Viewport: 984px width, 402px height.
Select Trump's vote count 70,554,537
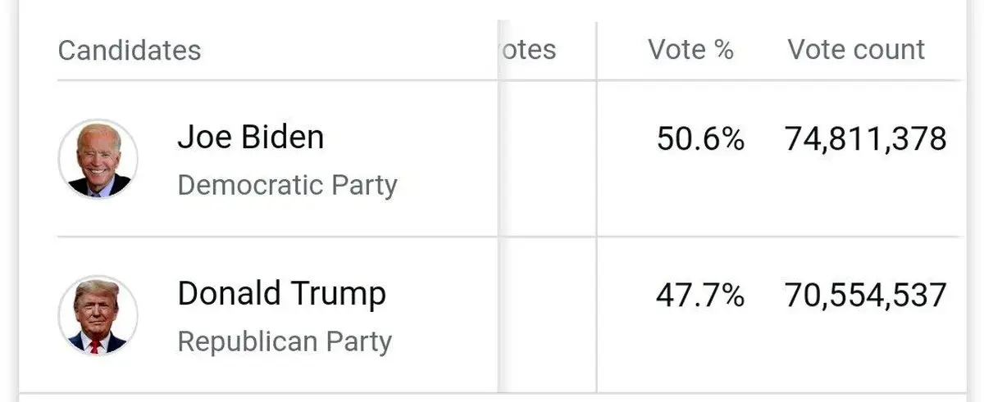(x=866, y=295)
